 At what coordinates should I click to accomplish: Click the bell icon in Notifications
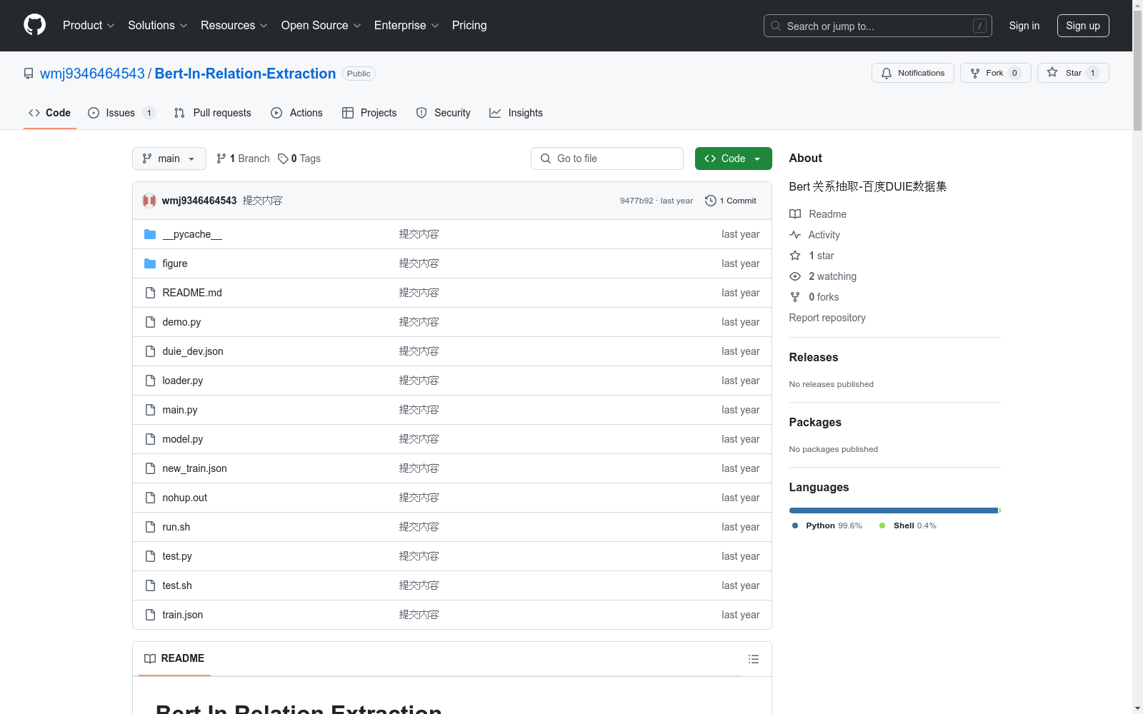[887, 73]
